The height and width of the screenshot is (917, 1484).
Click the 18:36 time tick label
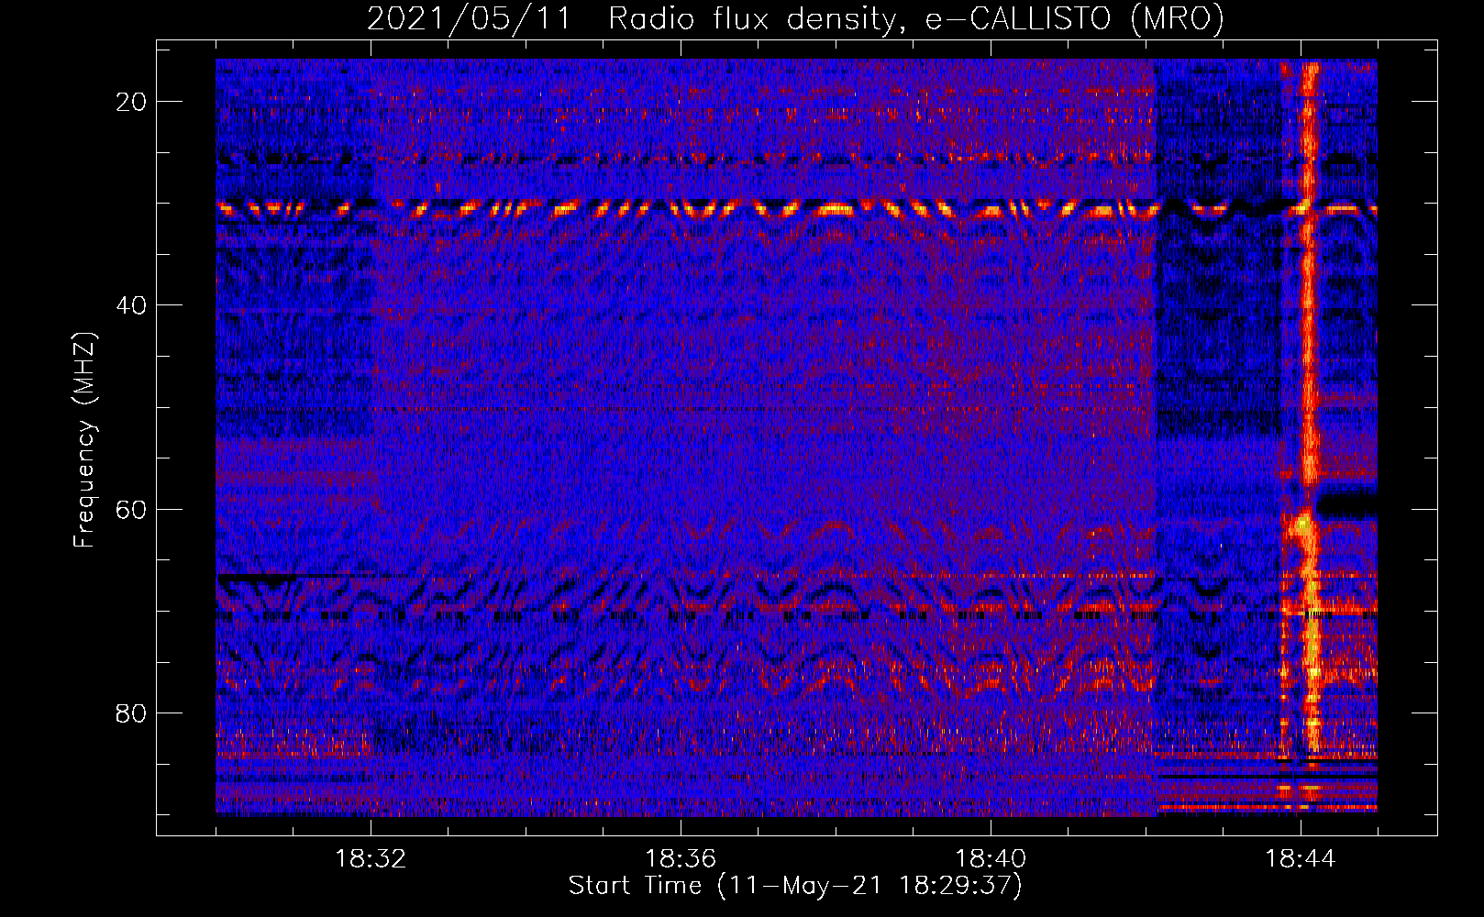(x=681, y=859)
